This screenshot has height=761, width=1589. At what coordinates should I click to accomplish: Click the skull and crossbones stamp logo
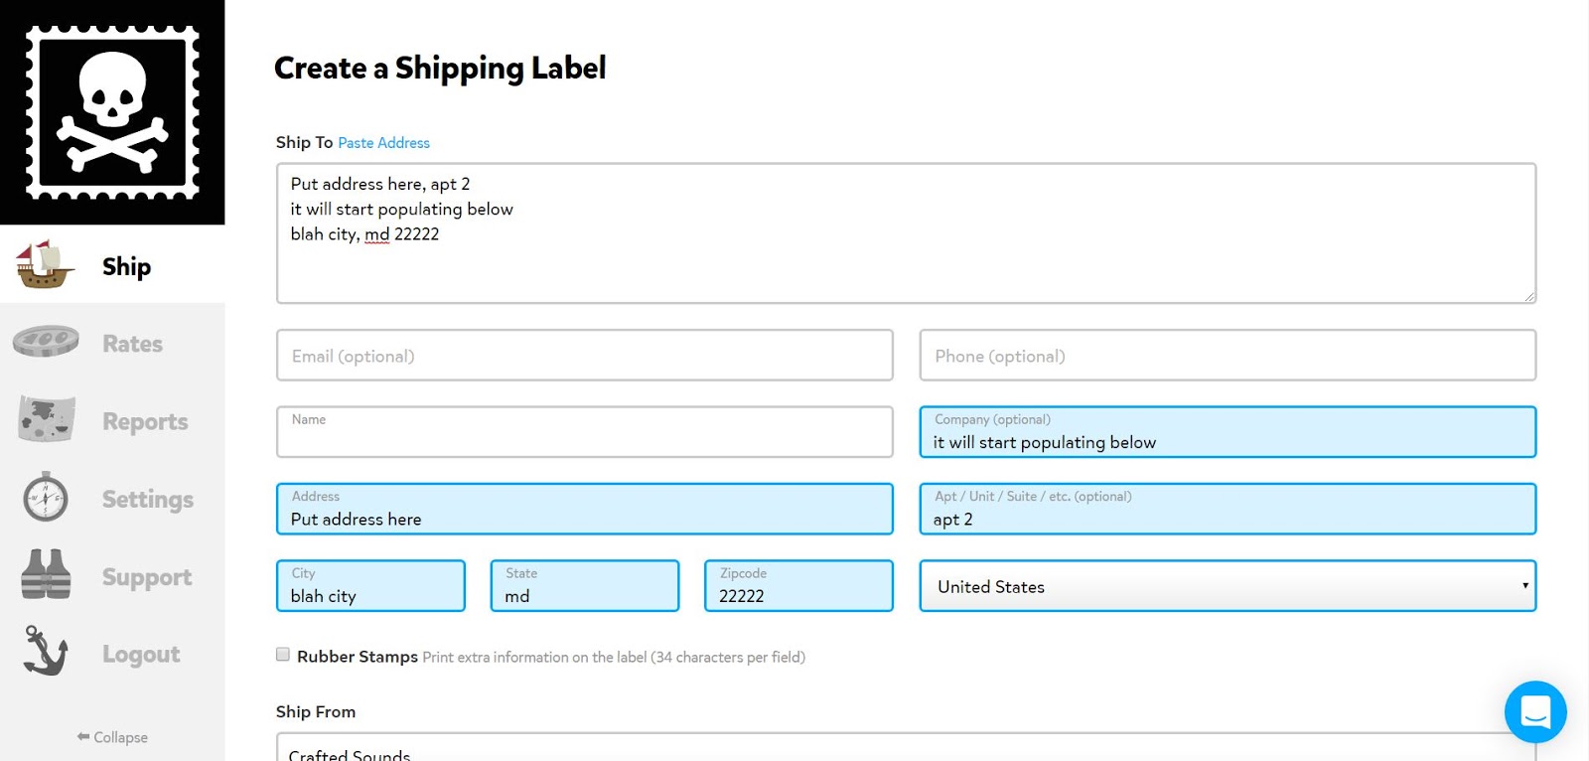[x=112, y=112]
